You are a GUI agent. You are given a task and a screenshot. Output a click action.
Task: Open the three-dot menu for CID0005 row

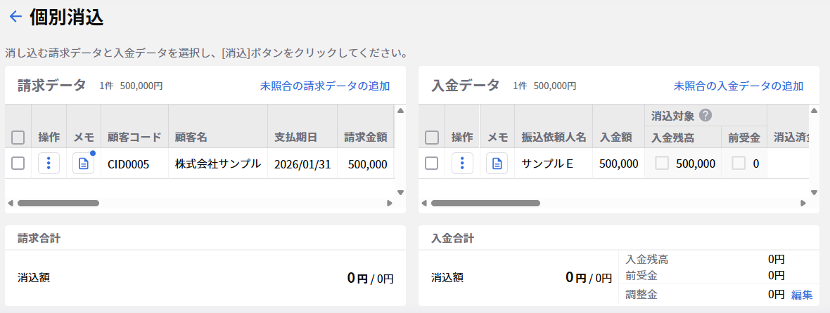49,164
